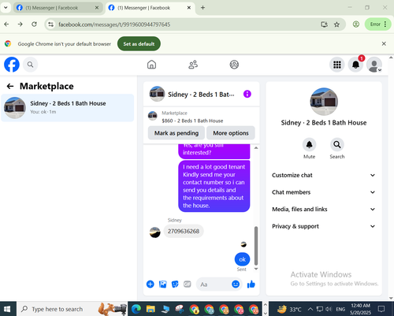Click the interested message bubble
394x316 pixels.
tap(214, 151)
